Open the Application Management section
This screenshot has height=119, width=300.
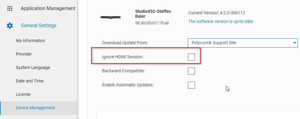click(48, 9)
